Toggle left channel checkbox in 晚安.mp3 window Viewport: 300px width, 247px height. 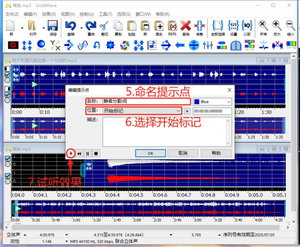point(7,159)
